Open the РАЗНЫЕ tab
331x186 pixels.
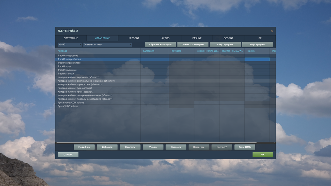tap(197, 38)
